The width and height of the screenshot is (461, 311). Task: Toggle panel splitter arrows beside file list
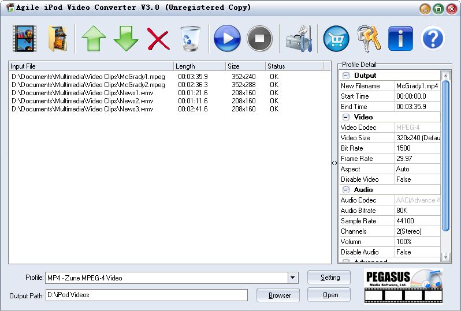334,163
